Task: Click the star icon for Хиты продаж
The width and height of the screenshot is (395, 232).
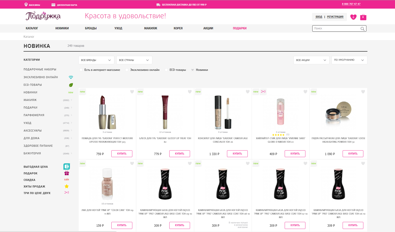Action: 67,186
